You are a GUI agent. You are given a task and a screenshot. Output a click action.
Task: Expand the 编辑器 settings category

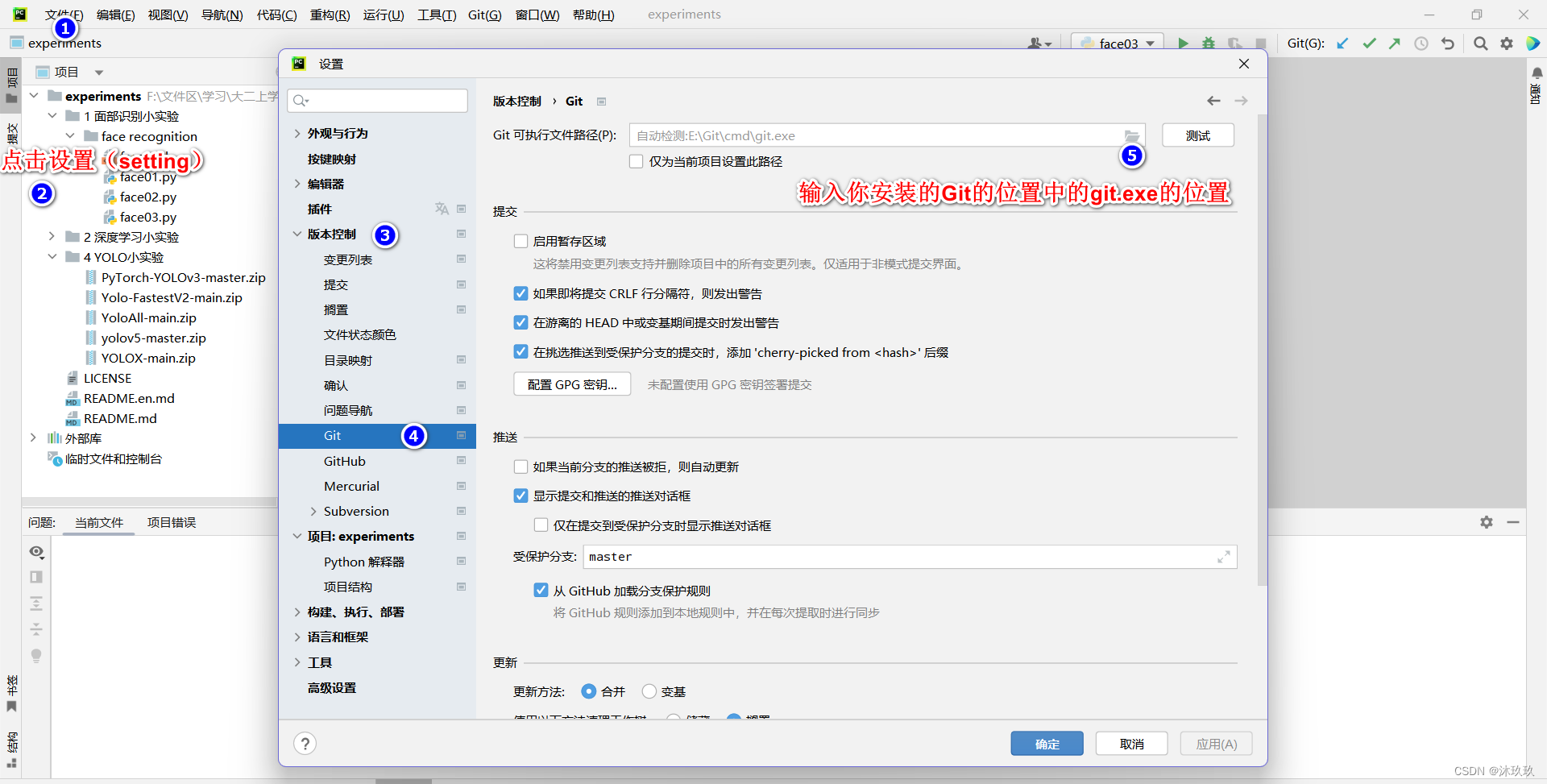coord(297,184)
